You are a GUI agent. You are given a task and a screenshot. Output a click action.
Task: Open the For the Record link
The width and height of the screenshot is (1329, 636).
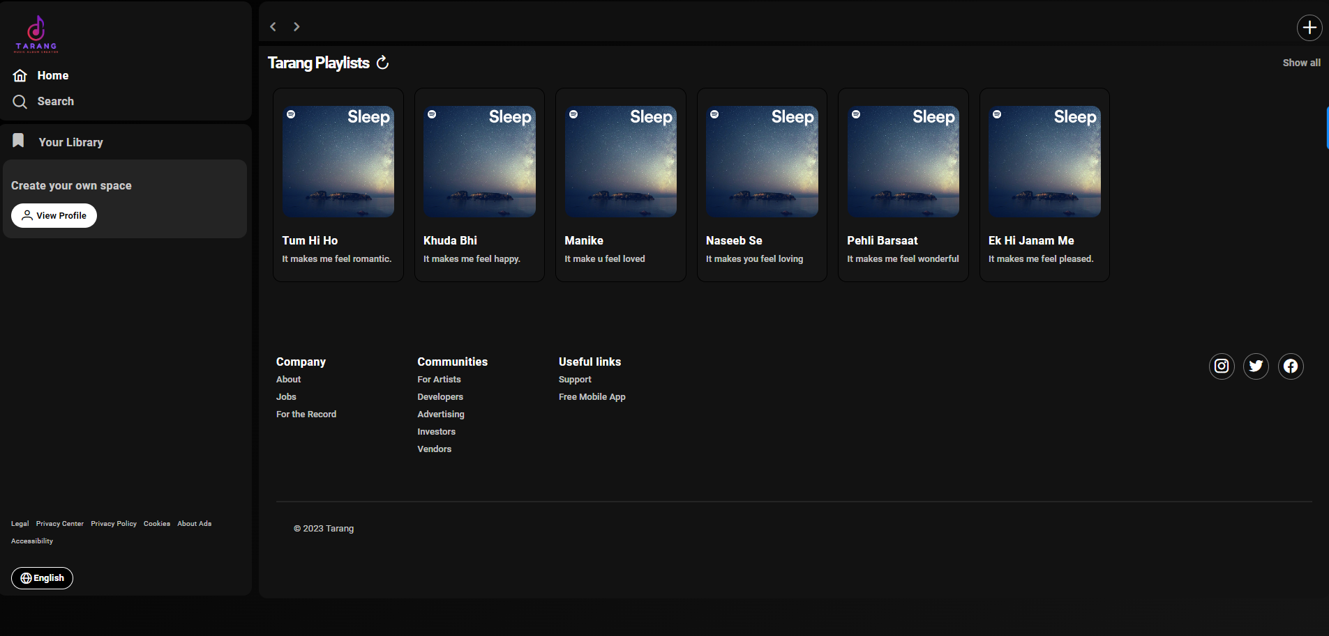306,414
